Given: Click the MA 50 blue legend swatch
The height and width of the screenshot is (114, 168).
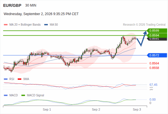Looking at the screenshot, I should 46,25.
